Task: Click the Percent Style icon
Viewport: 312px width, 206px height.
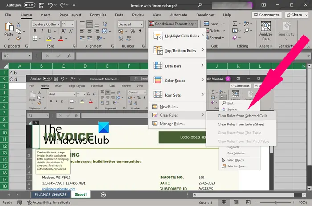Action: coord(133,31)
